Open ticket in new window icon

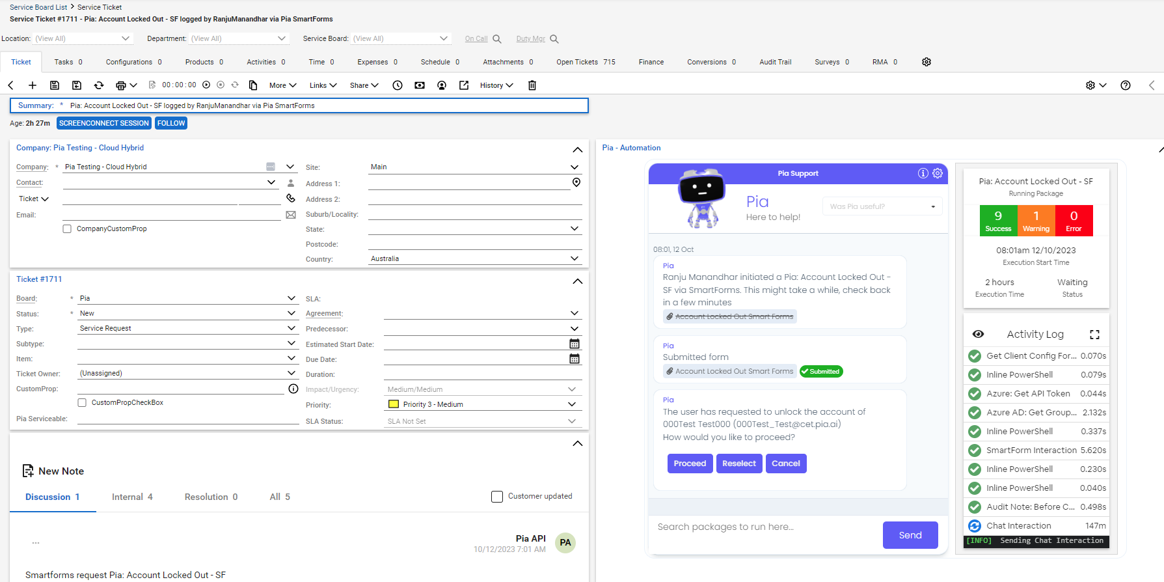464,85
